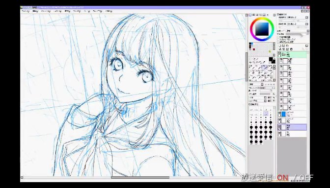Open the brush shape dropdown

(258, 97)
